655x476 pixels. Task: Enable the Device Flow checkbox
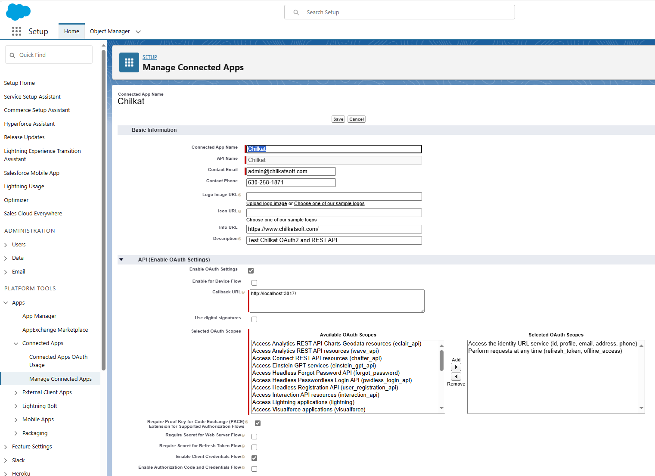tap(254, 283)
